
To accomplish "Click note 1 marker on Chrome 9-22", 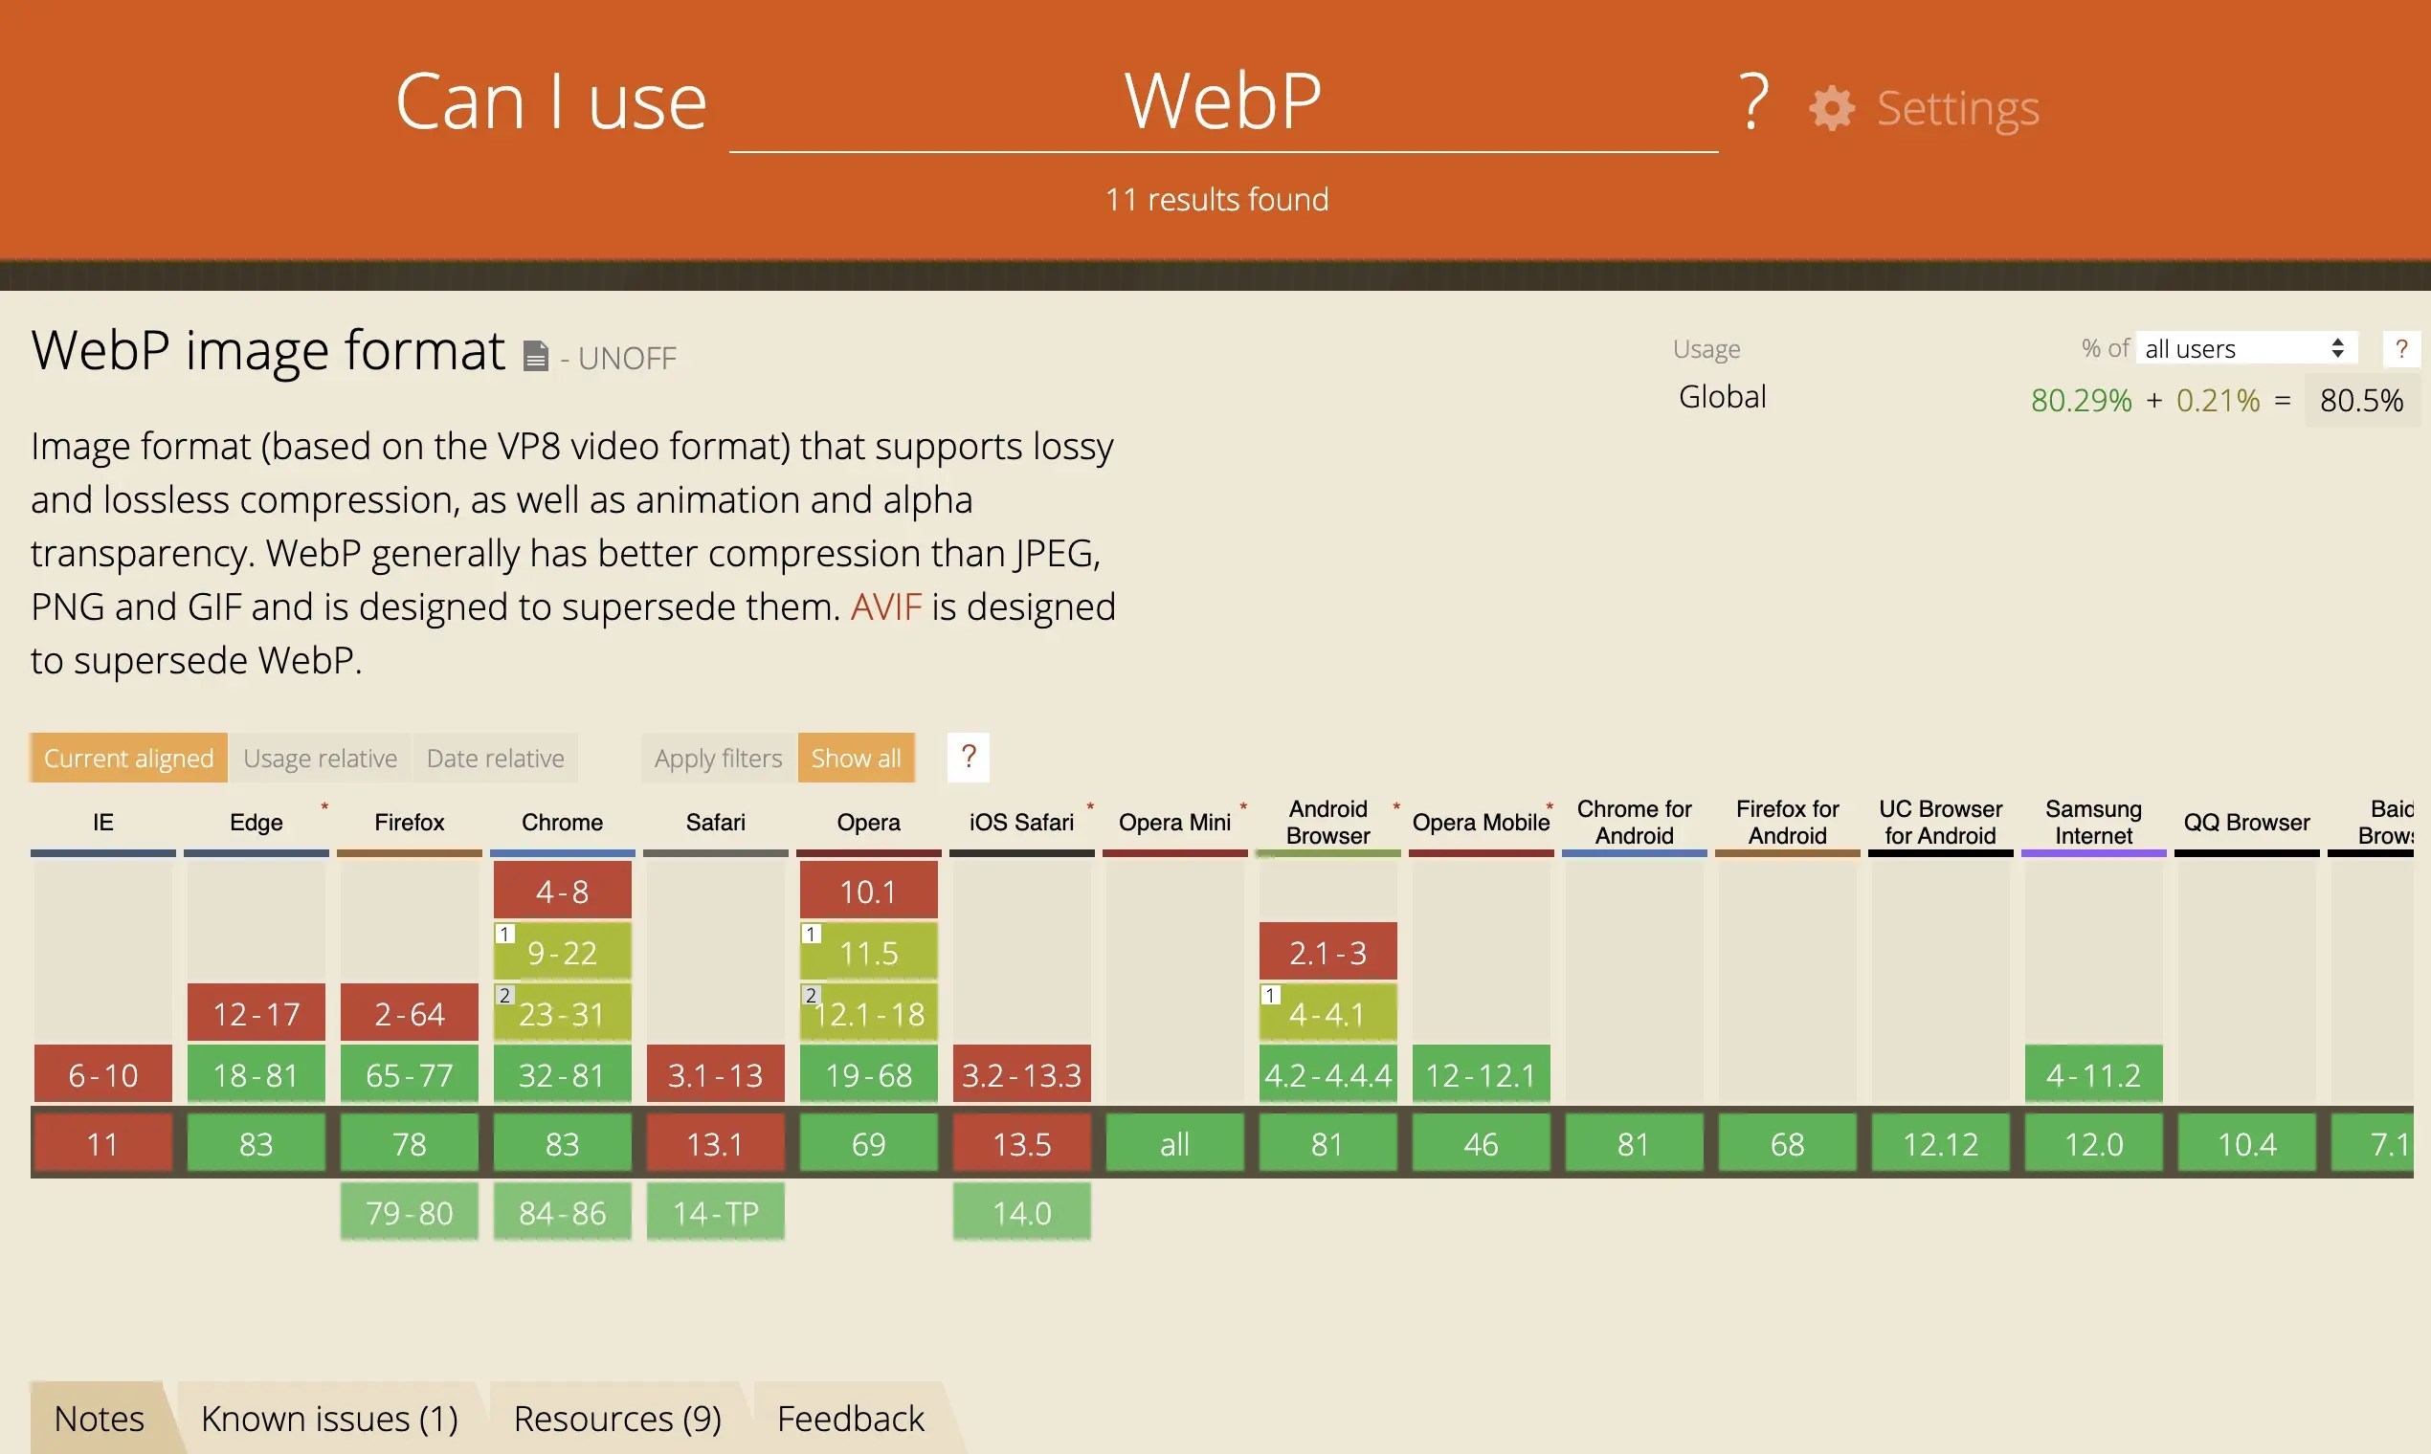I will click(504, 934).
